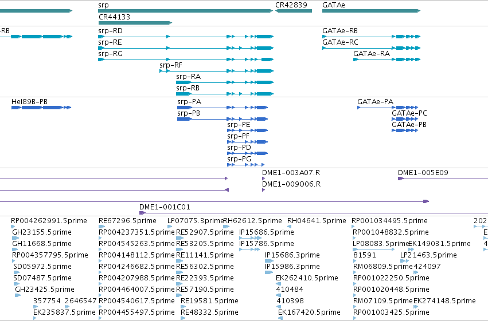Image resolution: width=488 pixels, height=321 pixels.
Task: Select EST EK235837.5prime
Action: (35, 318)
